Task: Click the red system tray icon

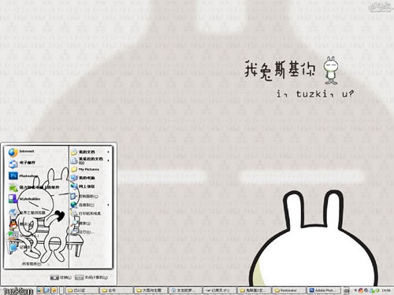Action: tap(360, 290)
